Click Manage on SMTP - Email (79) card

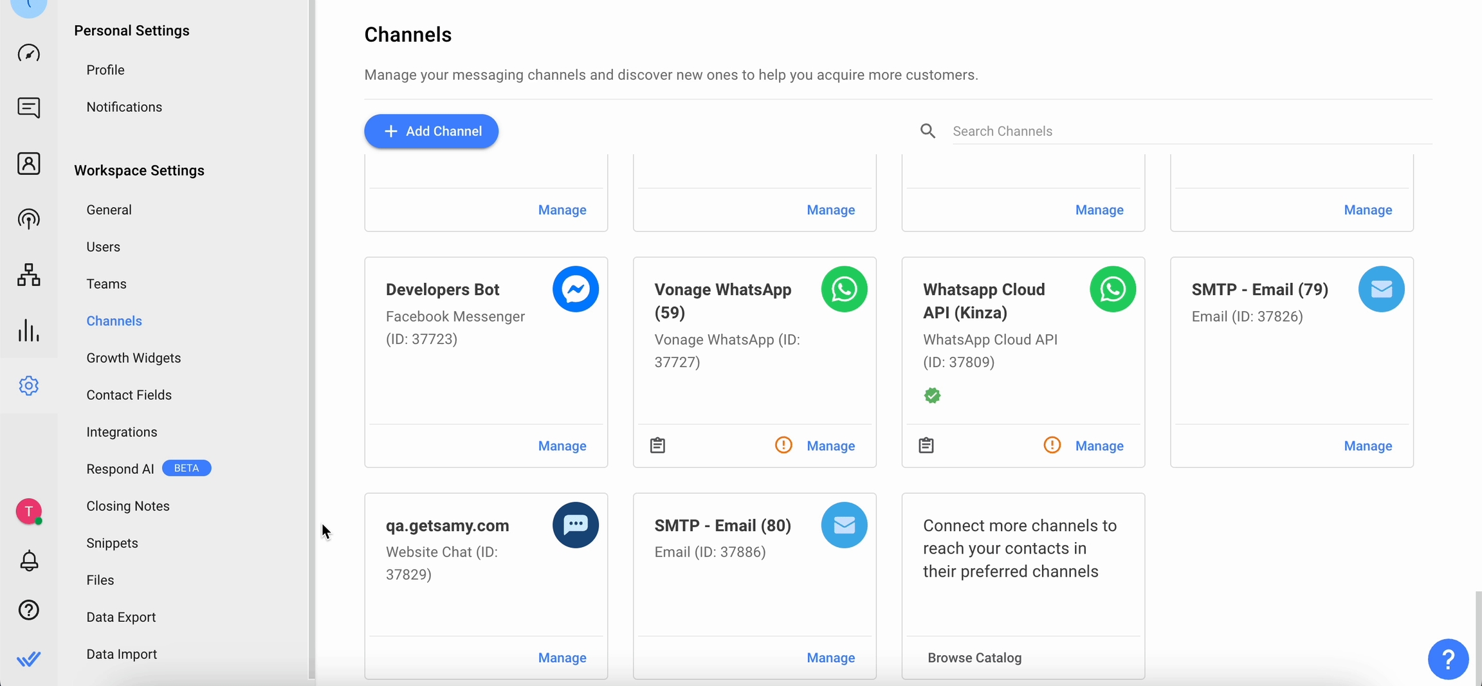tap(1368, 446)
